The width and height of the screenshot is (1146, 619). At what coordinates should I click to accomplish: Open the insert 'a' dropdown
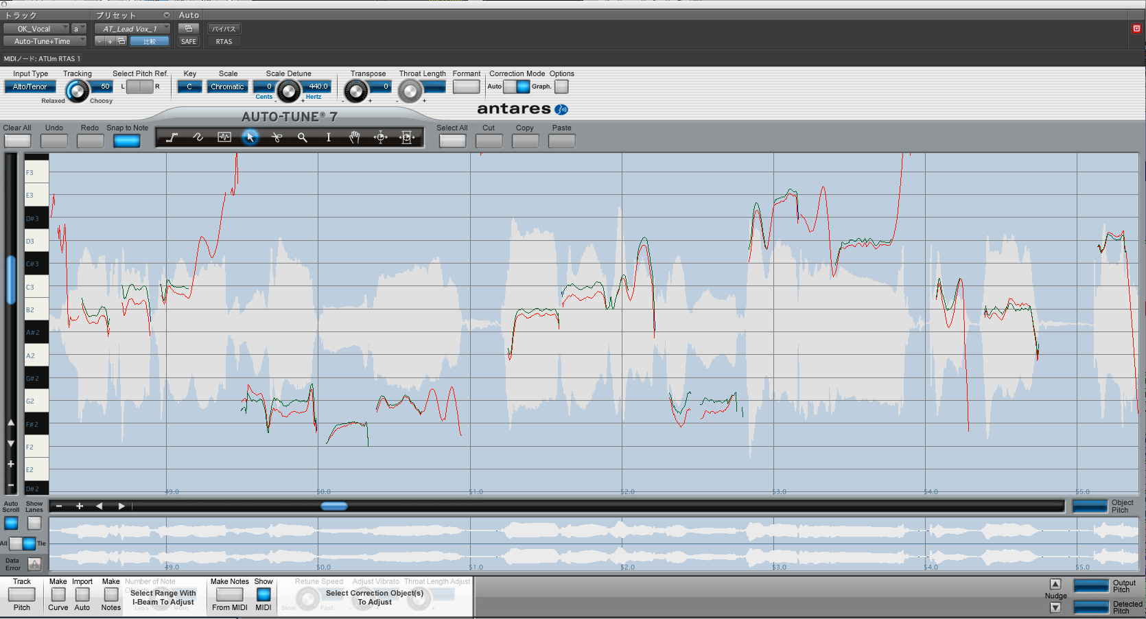79,29
